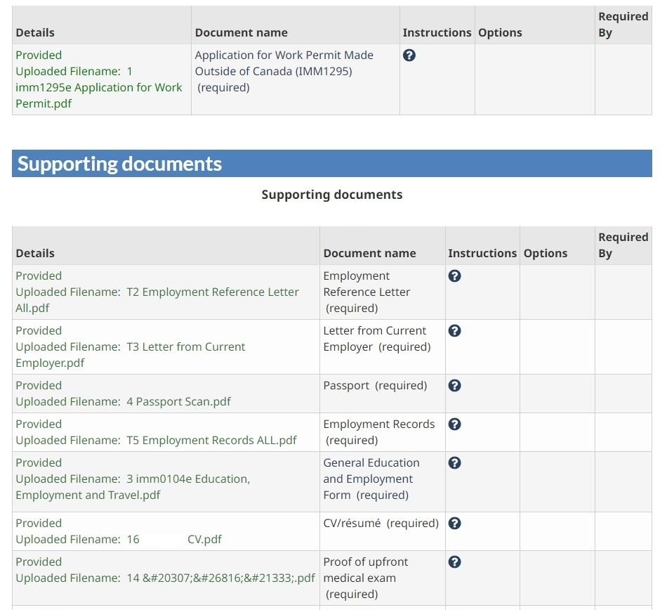Image resolution: width=667 pixels, height=610 pixels.
Task: Select 'T2 Employment Reference Letter All.pdf' filename
Action: [157, 299]
